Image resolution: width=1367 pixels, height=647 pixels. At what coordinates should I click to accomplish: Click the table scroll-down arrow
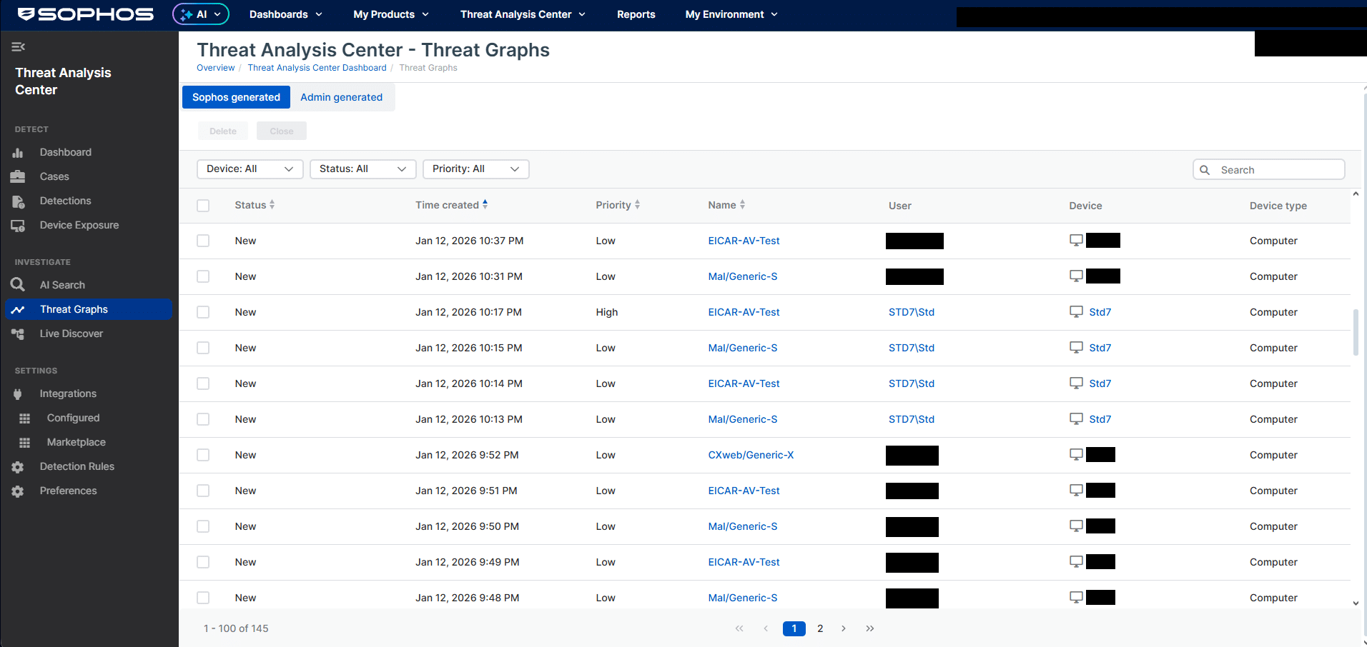coord(1356,603)
